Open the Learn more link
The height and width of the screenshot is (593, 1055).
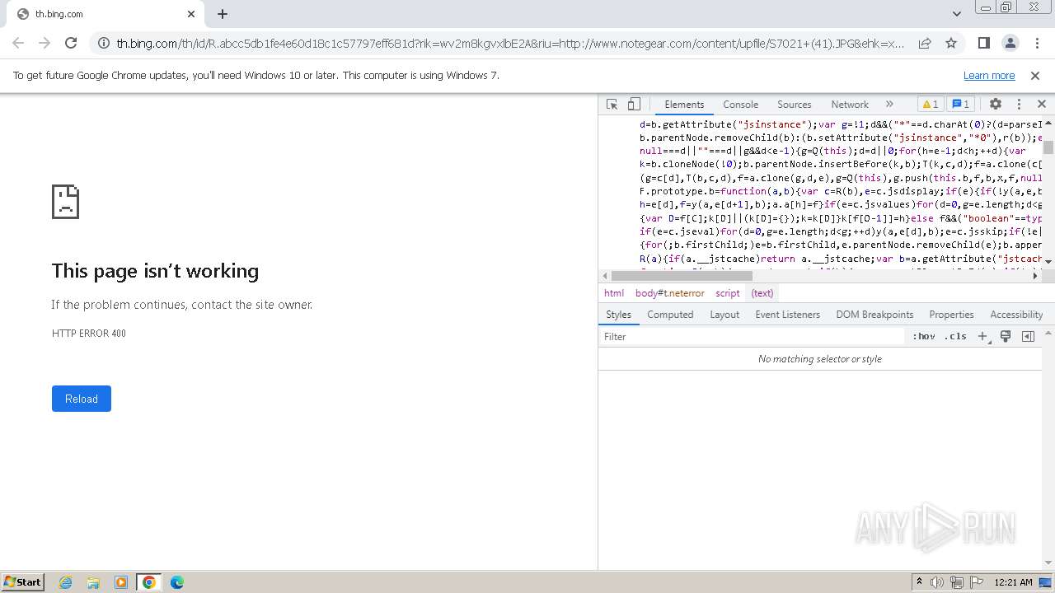coord(989,76)
